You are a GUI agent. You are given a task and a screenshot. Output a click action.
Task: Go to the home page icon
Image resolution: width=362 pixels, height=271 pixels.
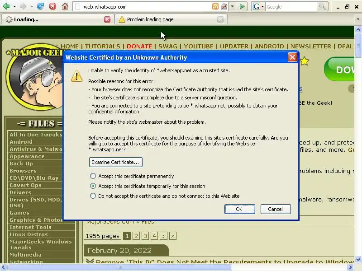click(x=65, y=6)
